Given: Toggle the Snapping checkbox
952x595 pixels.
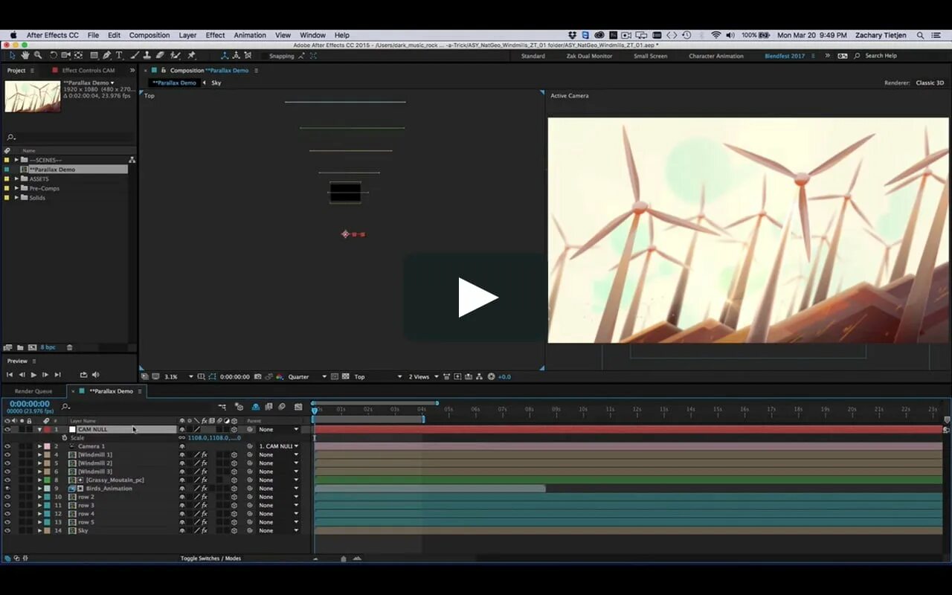Looking at the screenshot, I should pyautogui.click(x=265, y=56).
